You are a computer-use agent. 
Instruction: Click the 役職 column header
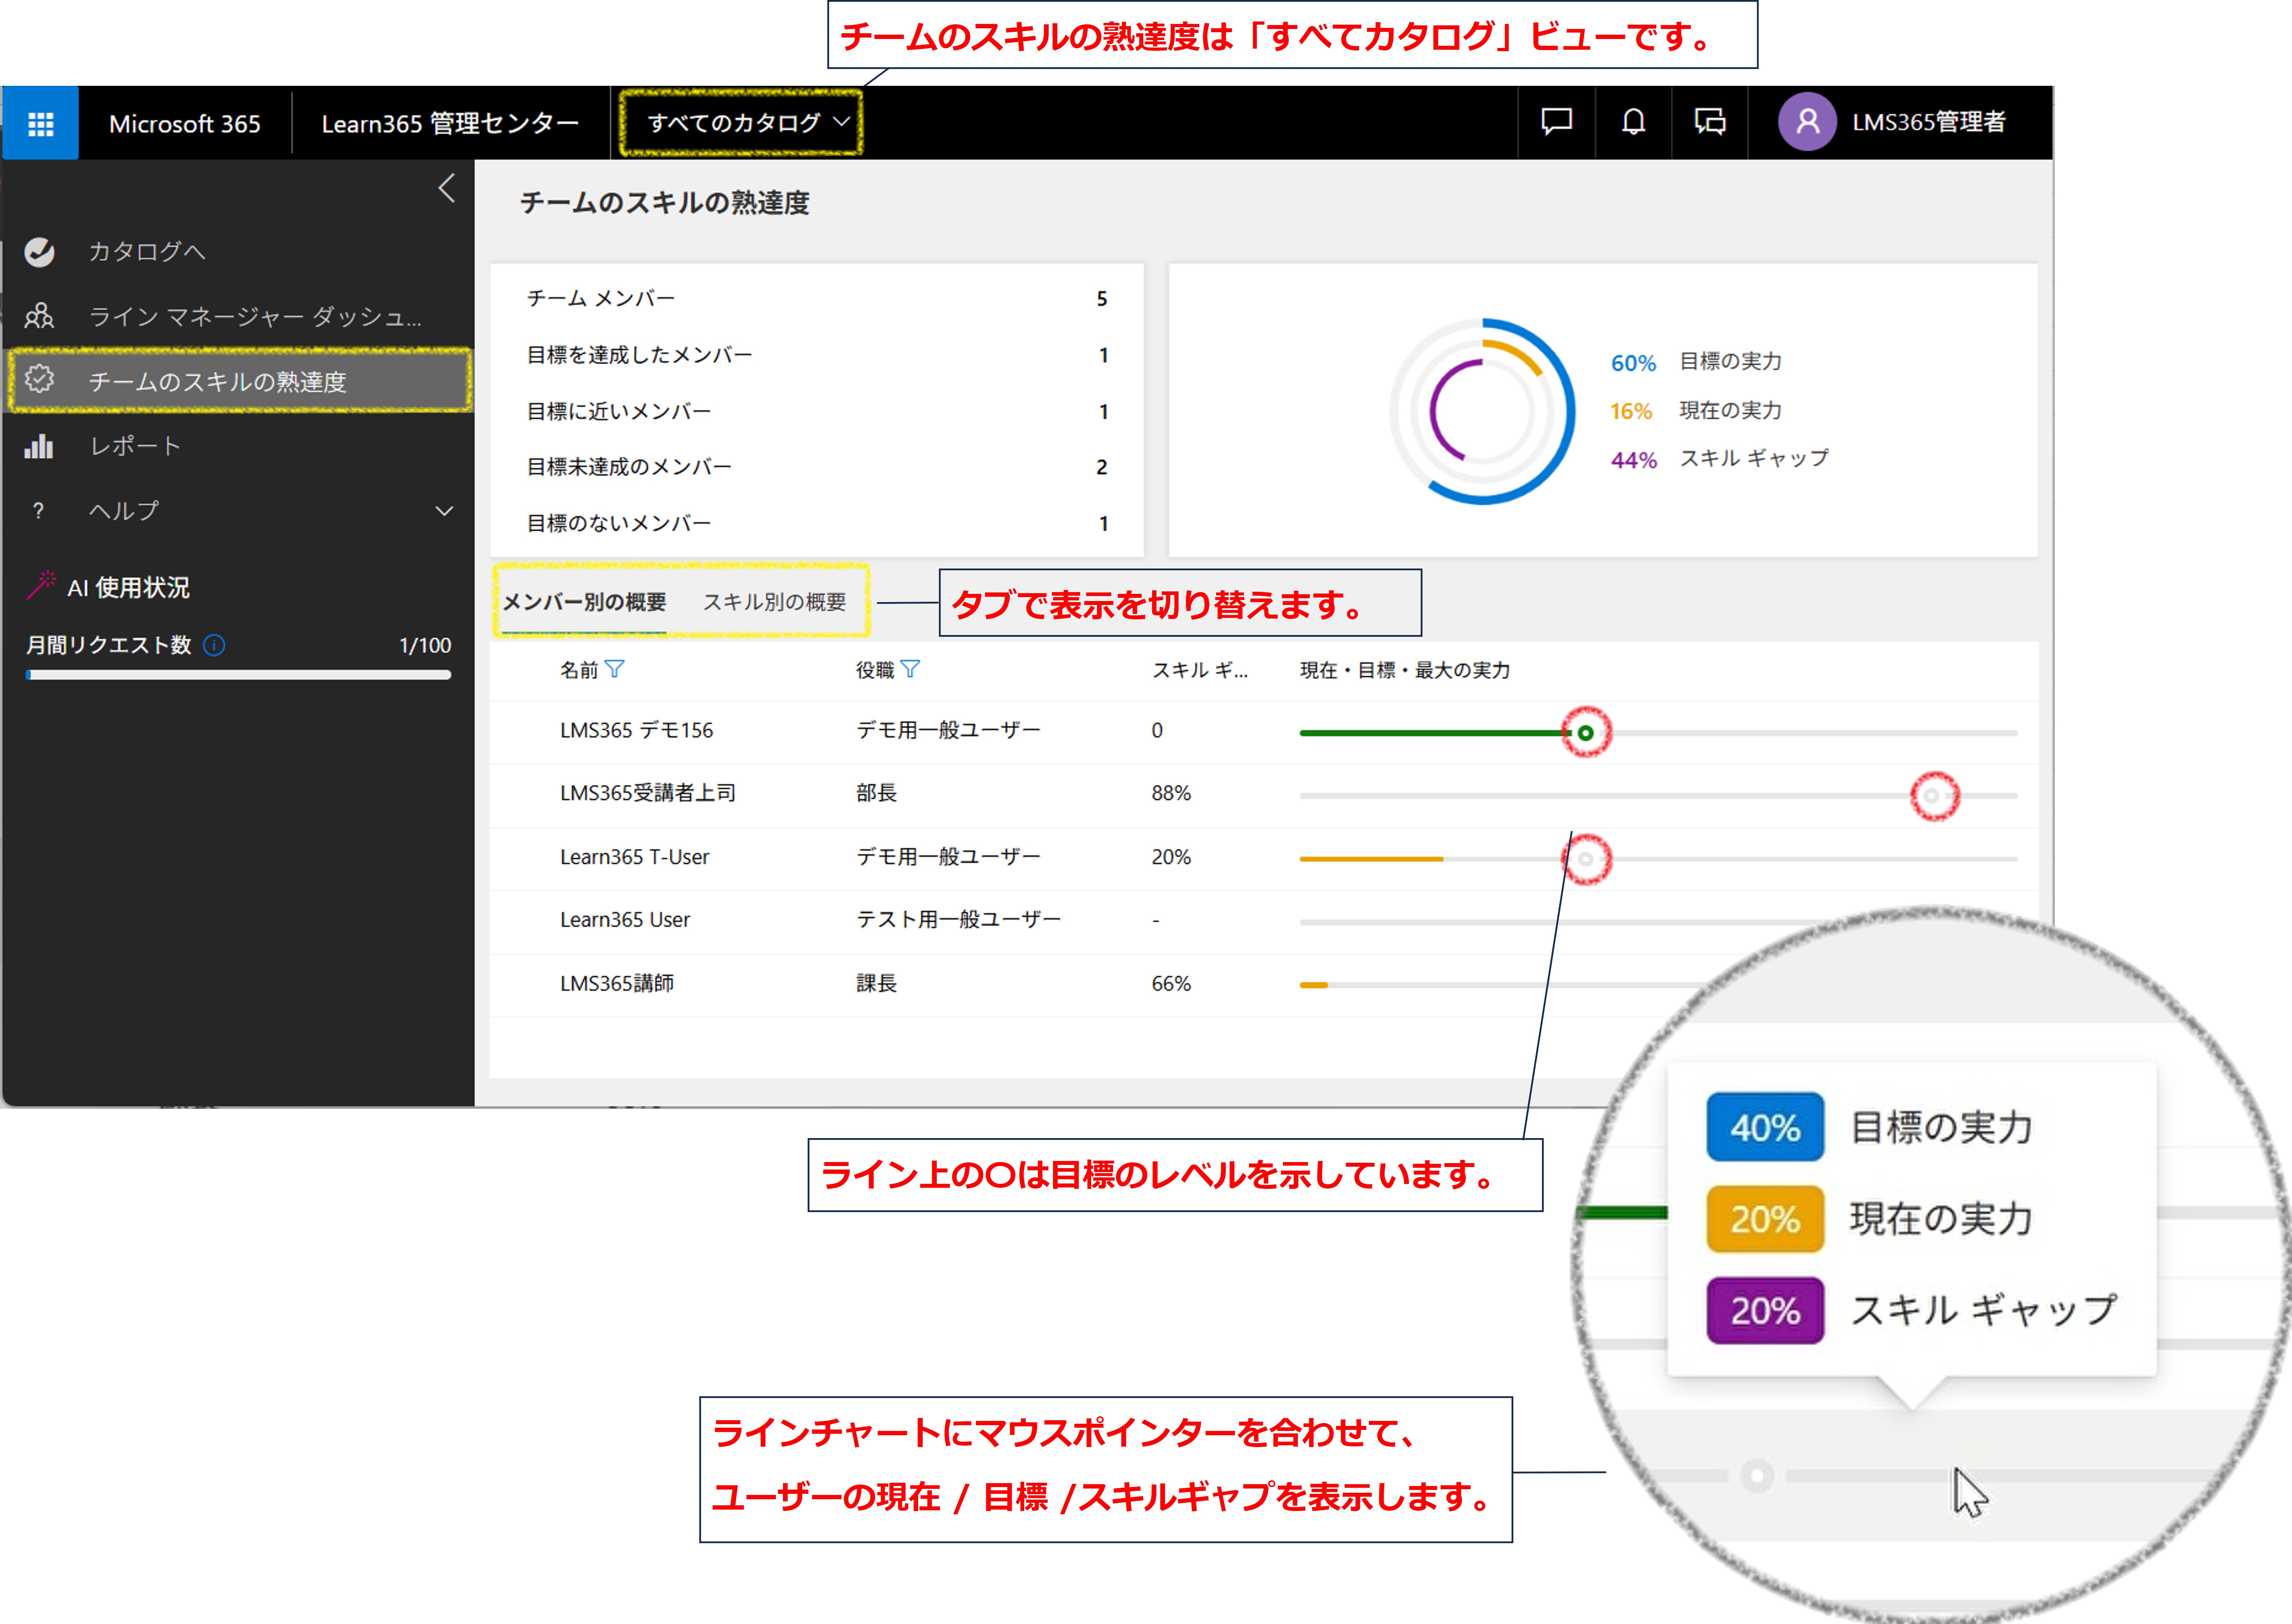[875, 670]
